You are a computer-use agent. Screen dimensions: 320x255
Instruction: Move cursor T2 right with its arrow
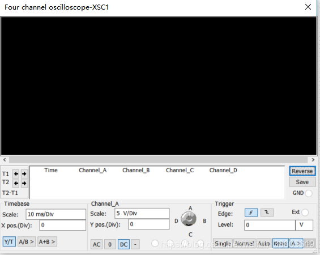pyautogui.click(x=24, y=183)
